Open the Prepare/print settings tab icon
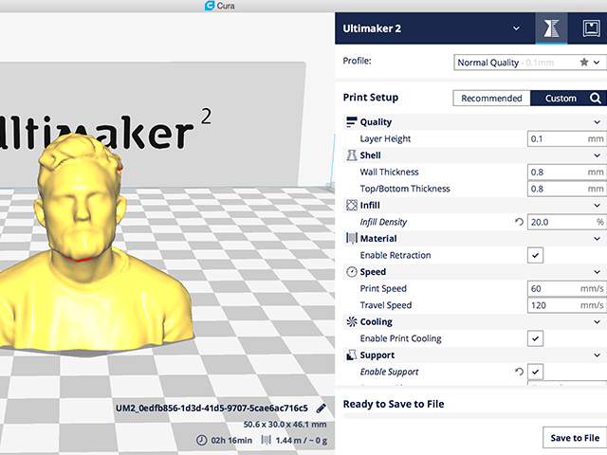607x455 pixels. (551, 28)
